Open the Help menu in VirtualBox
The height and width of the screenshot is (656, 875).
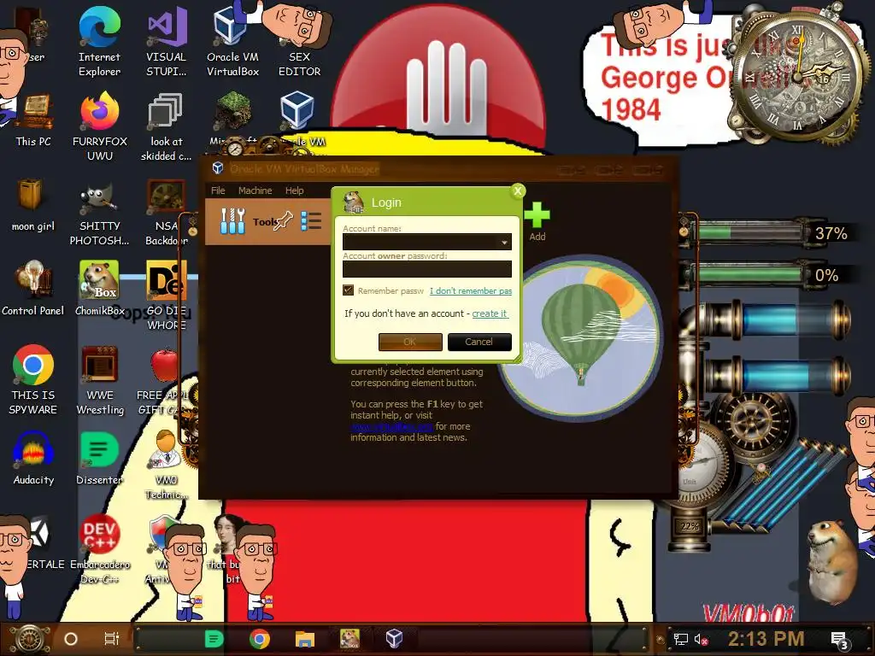294,190
